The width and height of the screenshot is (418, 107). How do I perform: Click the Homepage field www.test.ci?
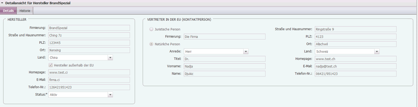click(x=89, y=72)
